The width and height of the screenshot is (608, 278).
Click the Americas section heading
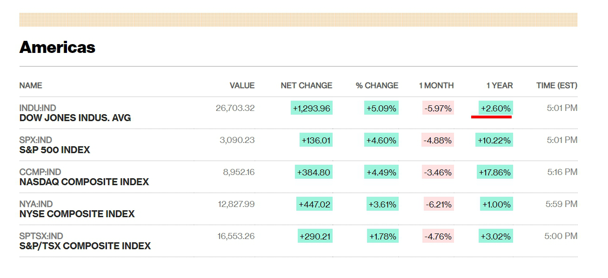coord(58,47)
